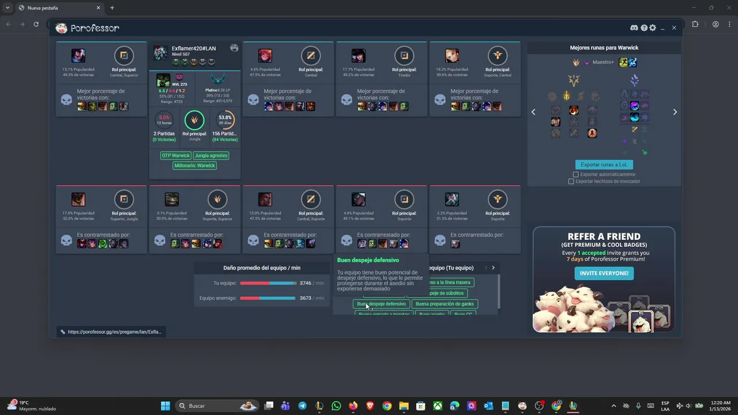Click the Smite summoner spell icon
This screenshot has width=738, height=415.
pyautogui.click(x=632, y=62)
